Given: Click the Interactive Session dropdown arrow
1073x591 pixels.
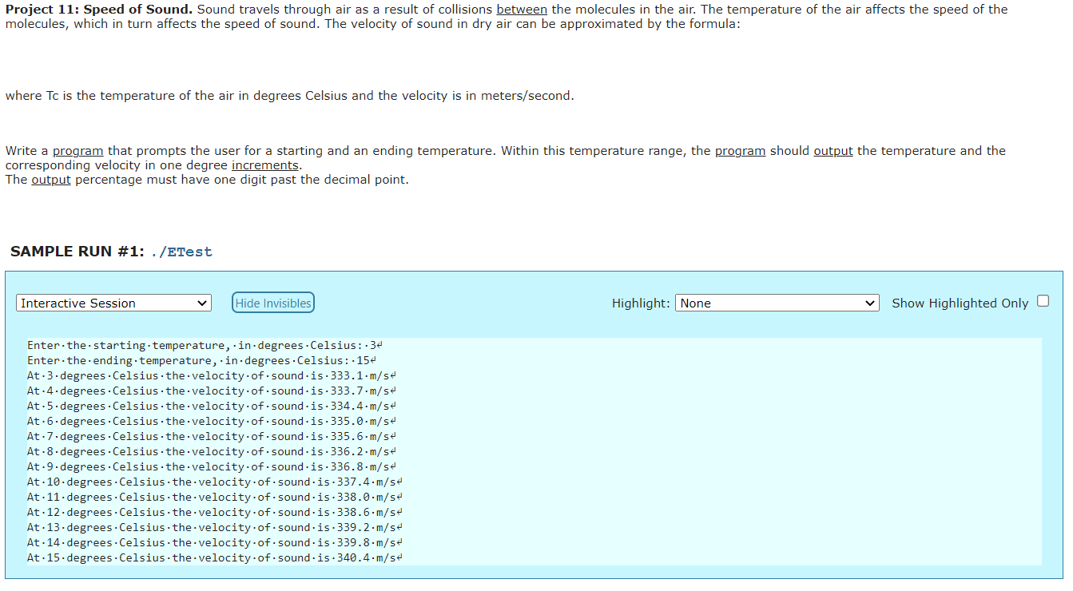Looking at the screenshot, I should click(201, 303).
